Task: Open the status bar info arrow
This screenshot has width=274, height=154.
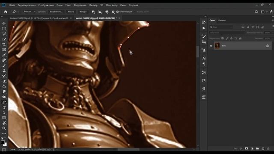Action: (54, 149)
